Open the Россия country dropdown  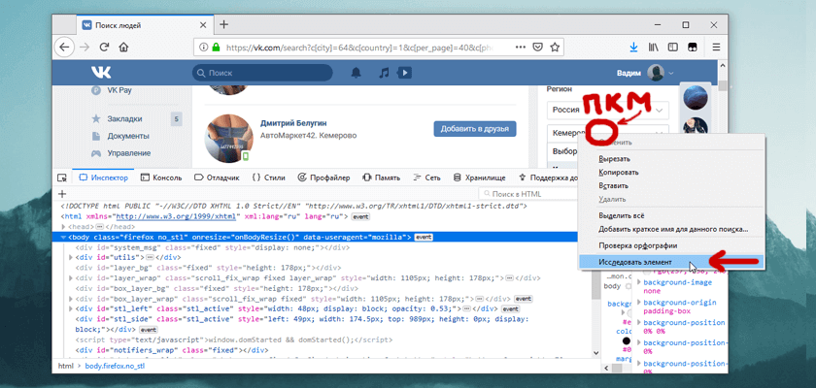607,111
